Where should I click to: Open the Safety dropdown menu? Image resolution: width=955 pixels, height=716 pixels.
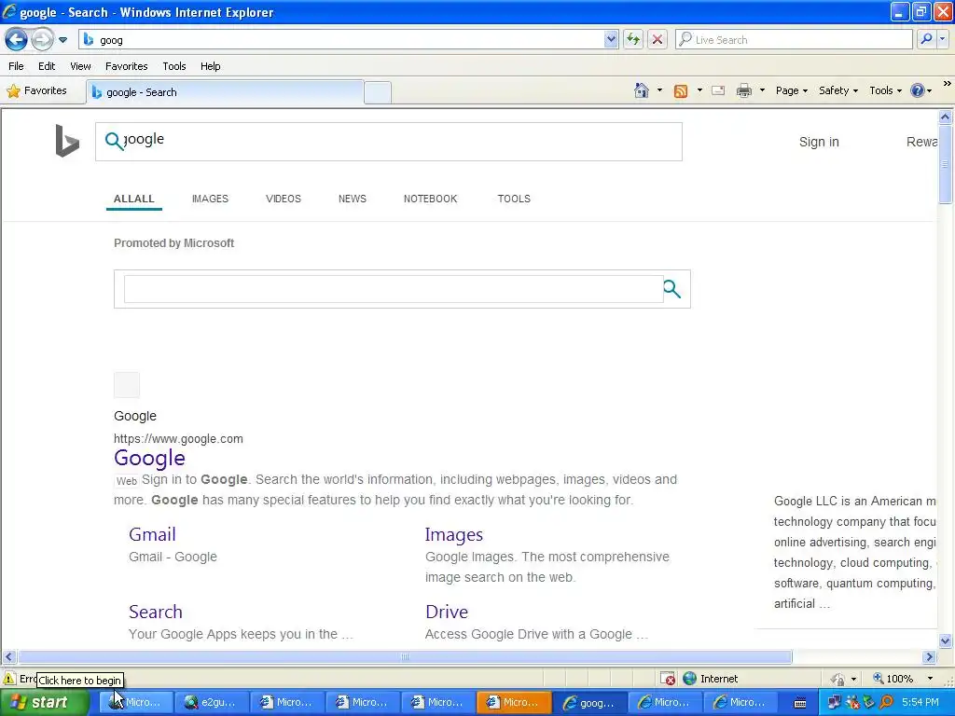[x=838, y=90]
